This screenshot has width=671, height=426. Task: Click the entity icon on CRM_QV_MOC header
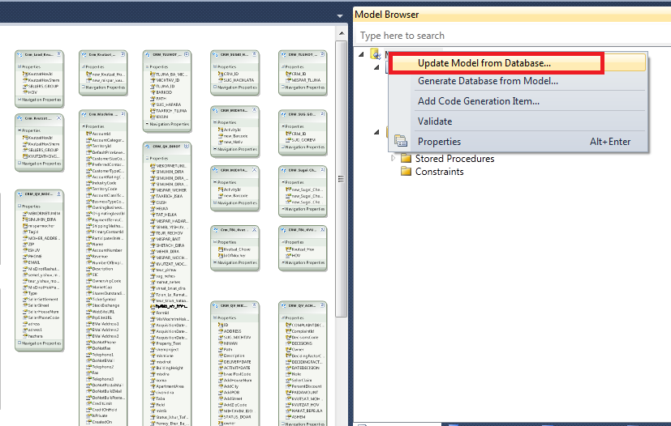(19, 194)
